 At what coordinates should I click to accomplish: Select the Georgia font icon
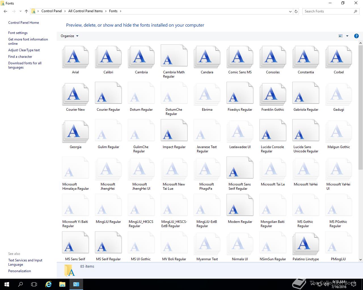tap(75, 132)
